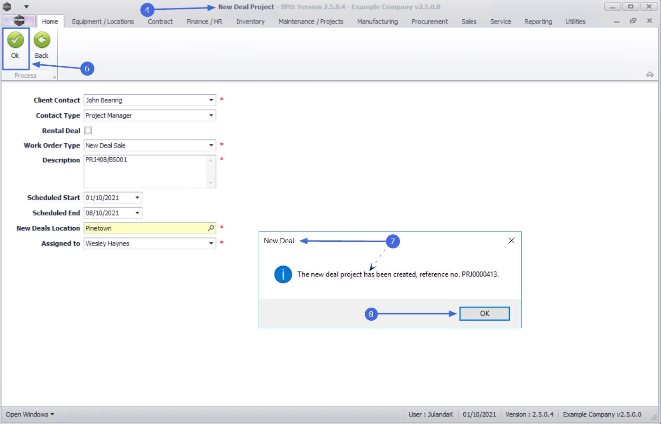Image resolution: width=661 pixels, height=424 pixels.
Task: Collapse the ribbon with the chevron icon
Action: click(650, 75)
